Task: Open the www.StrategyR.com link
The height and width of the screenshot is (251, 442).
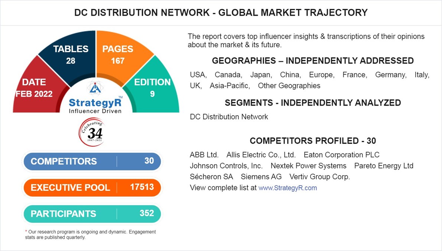Action: 287,188
